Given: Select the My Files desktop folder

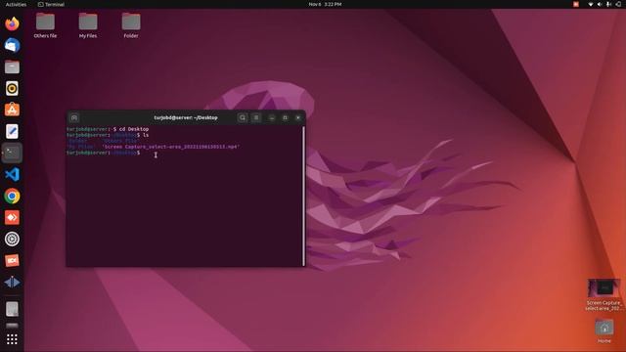Looking at the screenshot, I should [88, 25].
